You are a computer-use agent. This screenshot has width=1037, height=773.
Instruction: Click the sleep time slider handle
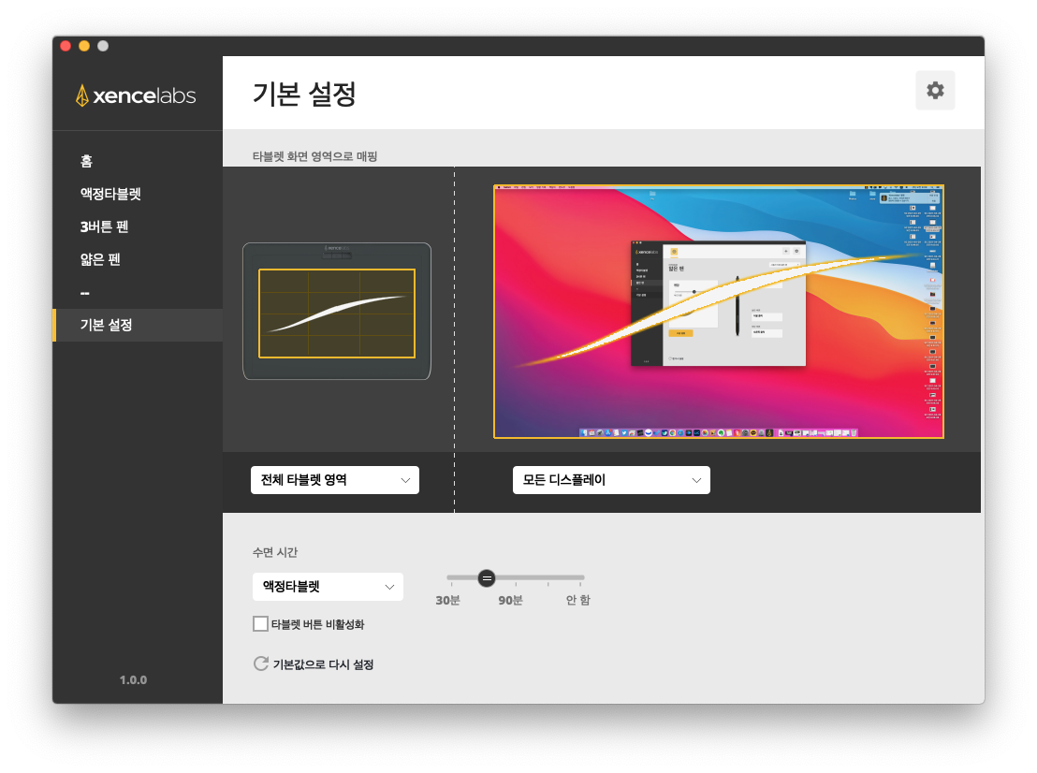pyautogui.click(x=486, y=577)
